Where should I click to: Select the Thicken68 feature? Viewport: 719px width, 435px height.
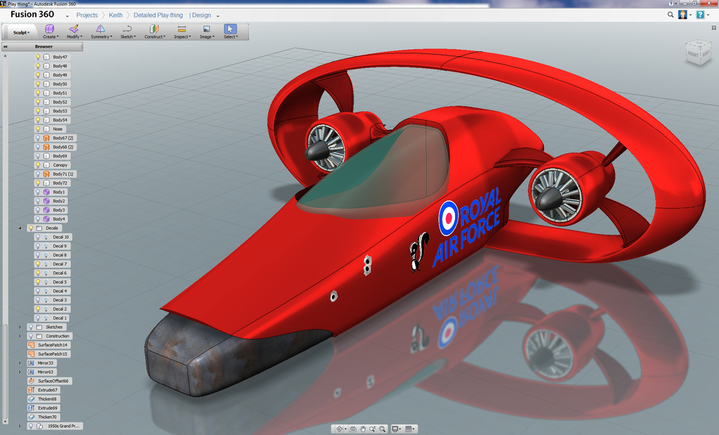pyautogui.click(x=44, y=399)
